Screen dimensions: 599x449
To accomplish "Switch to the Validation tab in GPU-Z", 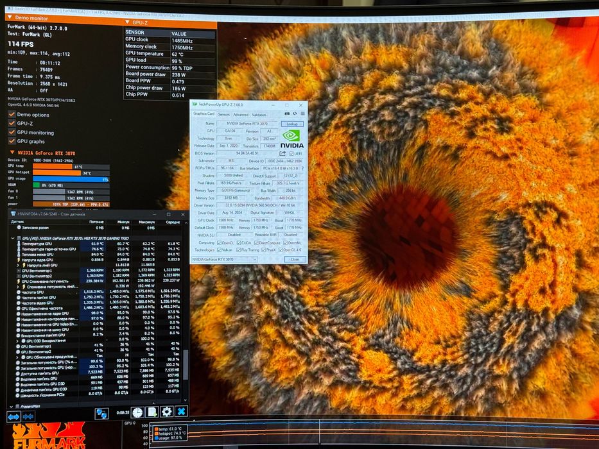I will 259,115.
